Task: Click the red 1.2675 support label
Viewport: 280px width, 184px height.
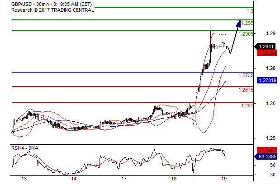Action: click(x=246, y=90)
